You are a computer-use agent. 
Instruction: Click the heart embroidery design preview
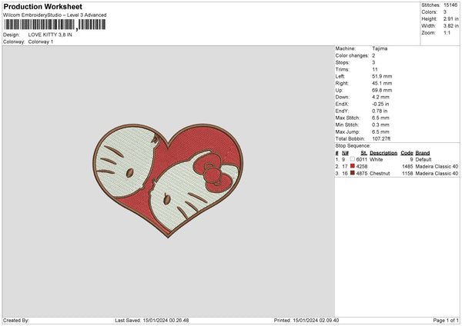click(x=168, y=181)
